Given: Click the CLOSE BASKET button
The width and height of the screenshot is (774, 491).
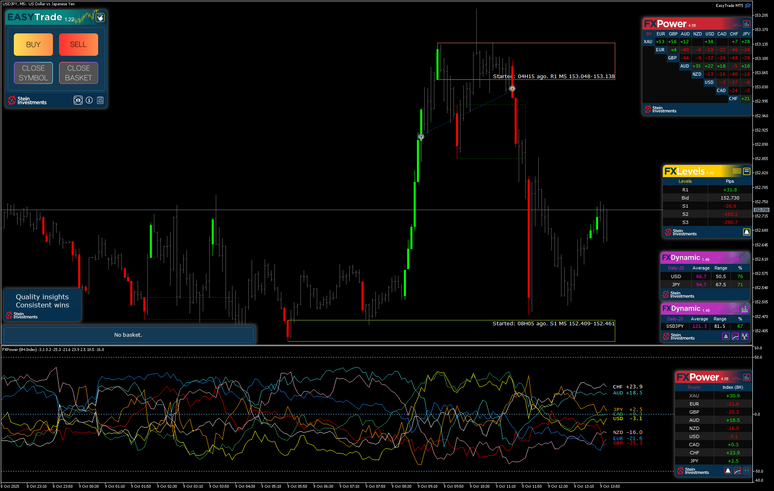Looking at the screenshot, I should coord(79,73).
